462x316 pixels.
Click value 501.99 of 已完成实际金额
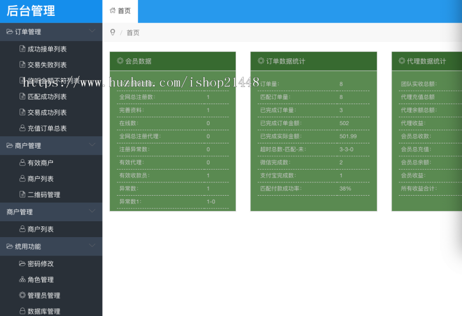[348, 136]
